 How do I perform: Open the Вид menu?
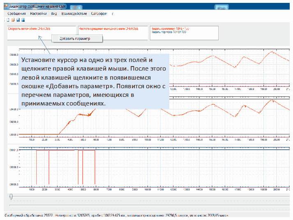point(54,14)
